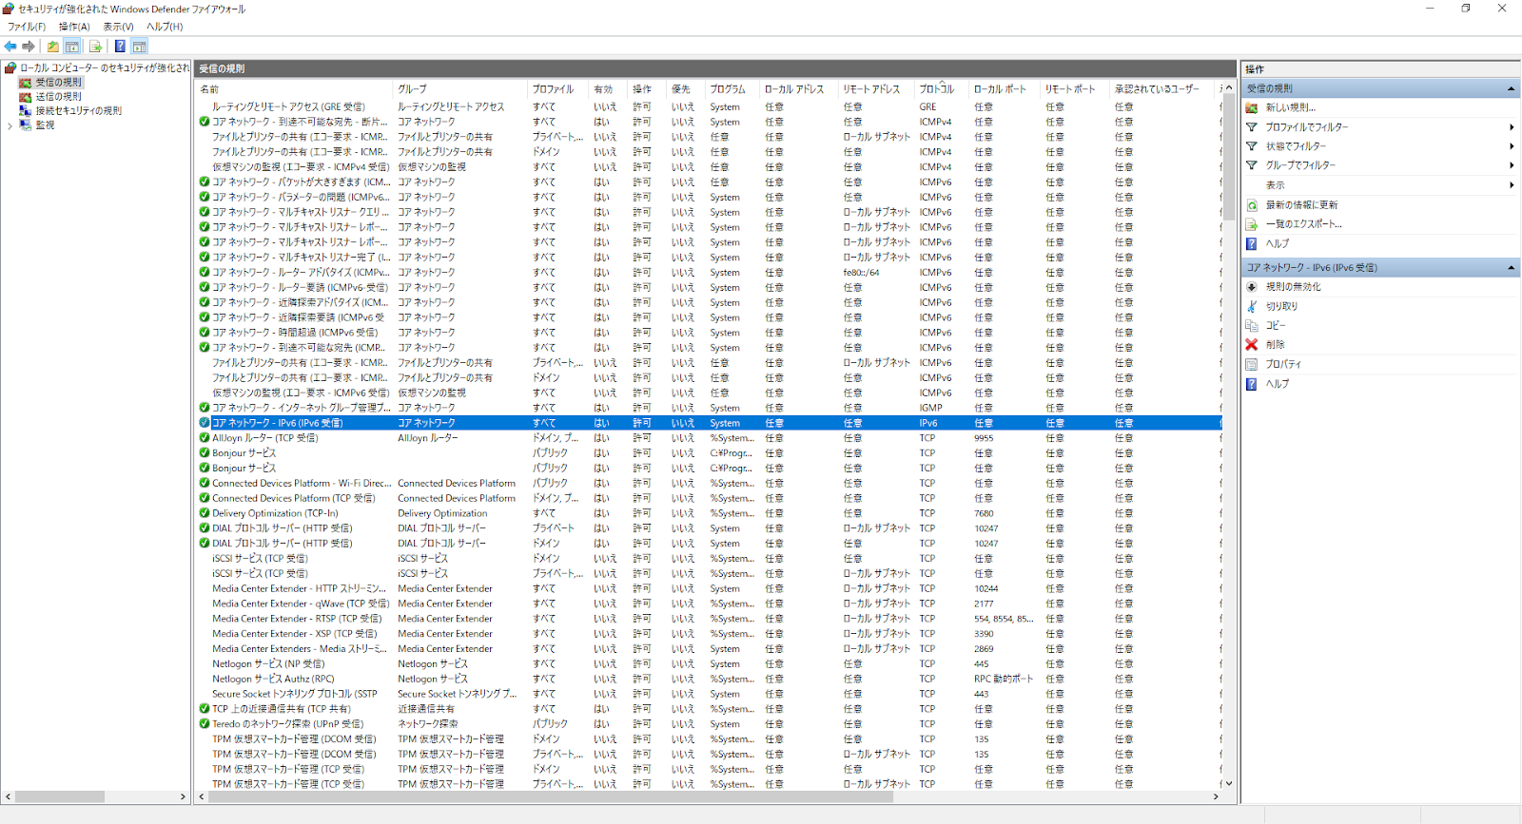
Task: Open the グループでフィルター submenu arrow
Action: point(1512,164)
